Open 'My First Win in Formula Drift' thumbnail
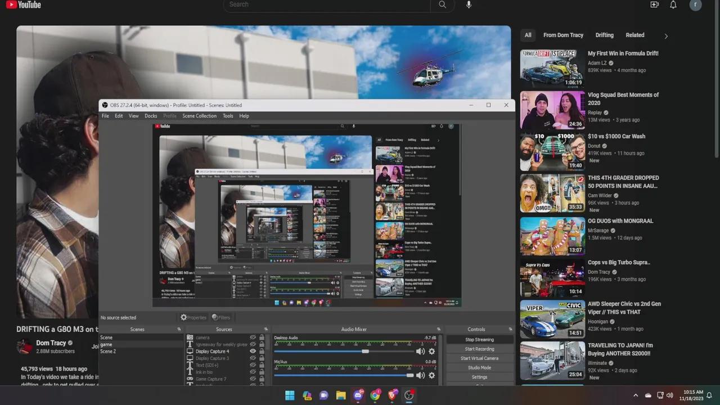Screen dimensions: 720x405 [552, 69]
